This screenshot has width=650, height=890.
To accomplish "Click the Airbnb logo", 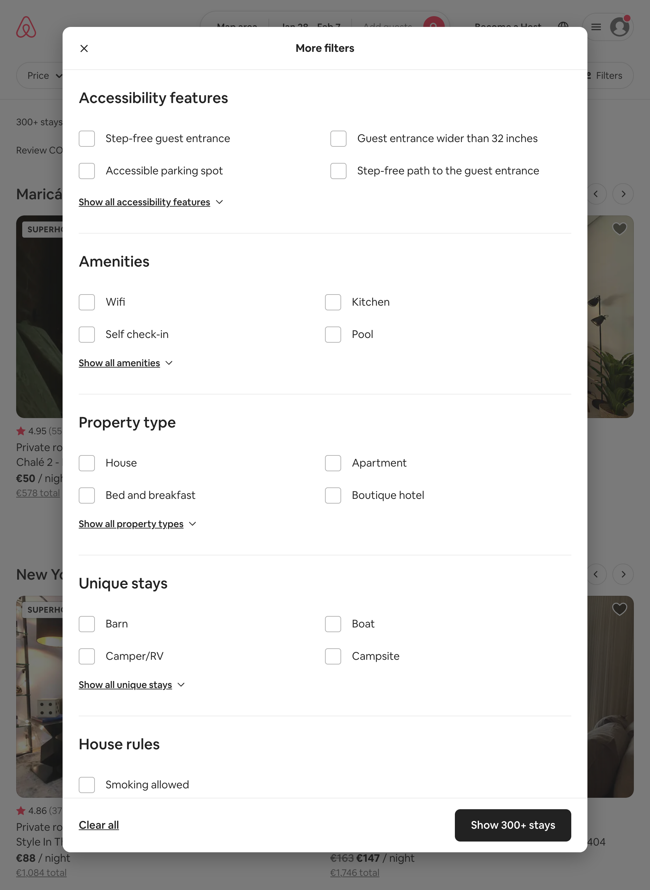I will tap(26, 27).
